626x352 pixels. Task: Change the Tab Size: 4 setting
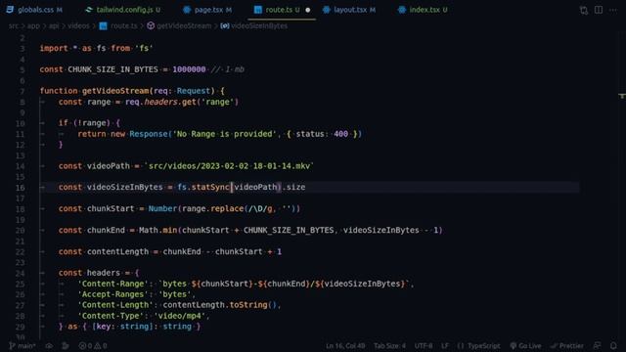(389, 346)
